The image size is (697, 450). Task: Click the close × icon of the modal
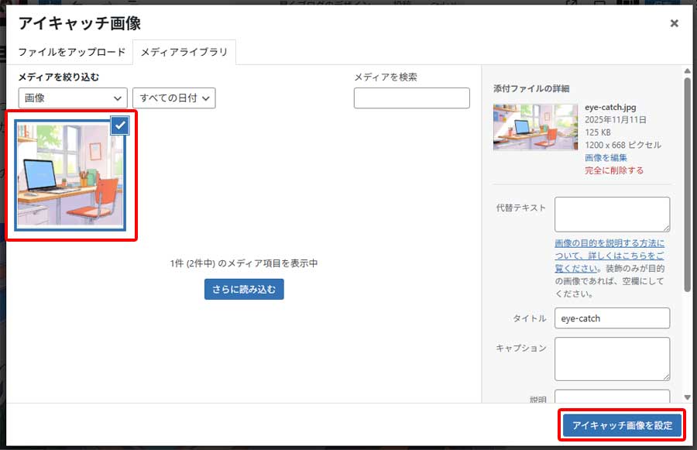(674, 23)
